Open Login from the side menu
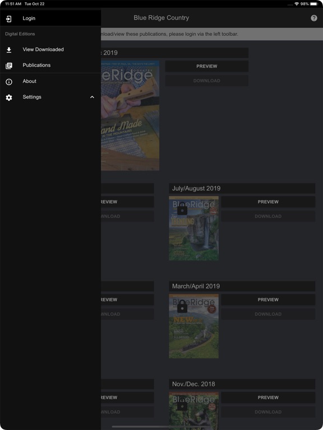 click(x=50, y=18)
